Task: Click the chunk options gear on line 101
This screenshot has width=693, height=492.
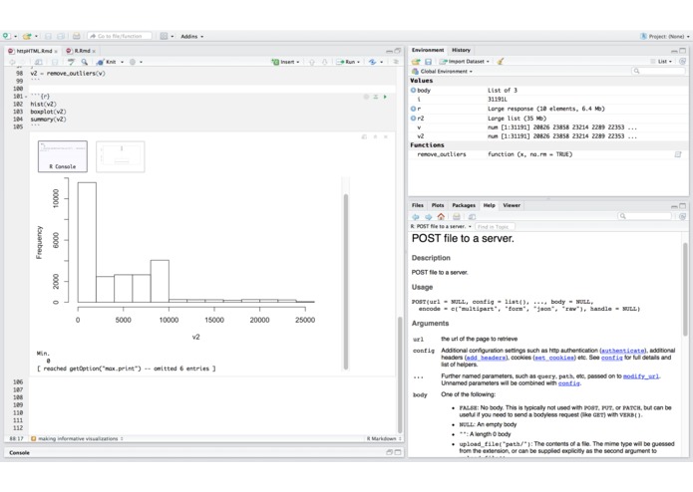Action: [x=366, y=97]
